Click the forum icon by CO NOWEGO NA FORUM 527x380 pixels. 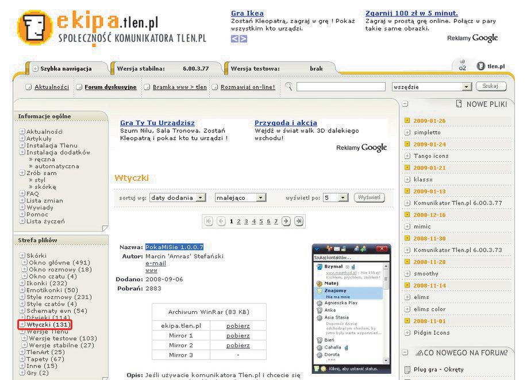[x=420, y=352]
